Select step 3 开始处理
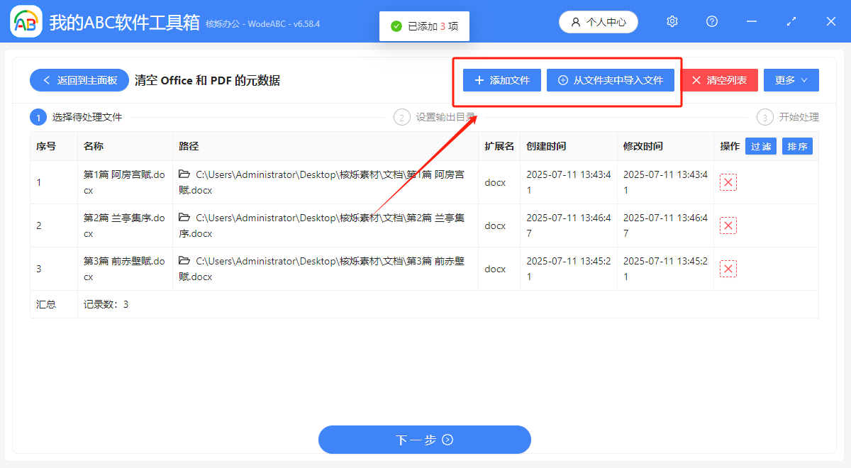Screen dimensions: 851x468 (788, 117)
